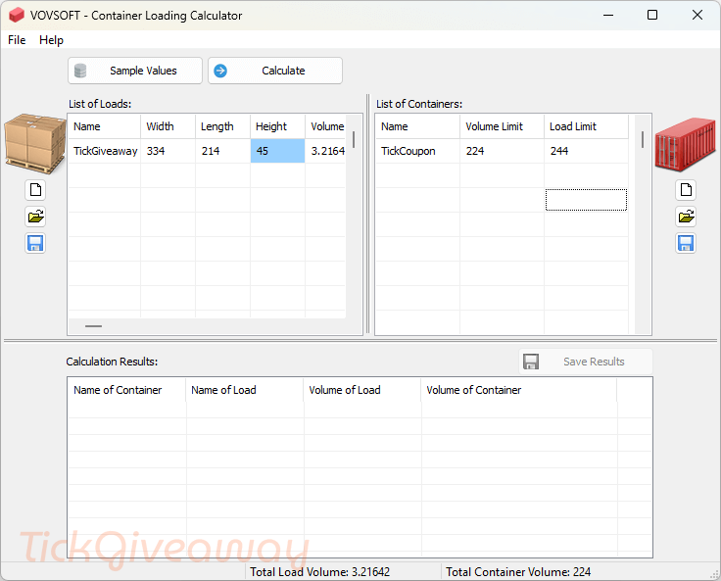
Task: Select the Length cell showing 214
Action: pyautogui.click(x=223, y=151)
